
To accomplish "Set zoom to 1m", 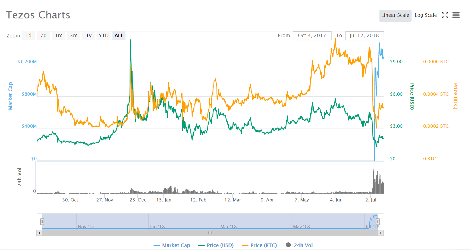I will click(x=59, y=36).
